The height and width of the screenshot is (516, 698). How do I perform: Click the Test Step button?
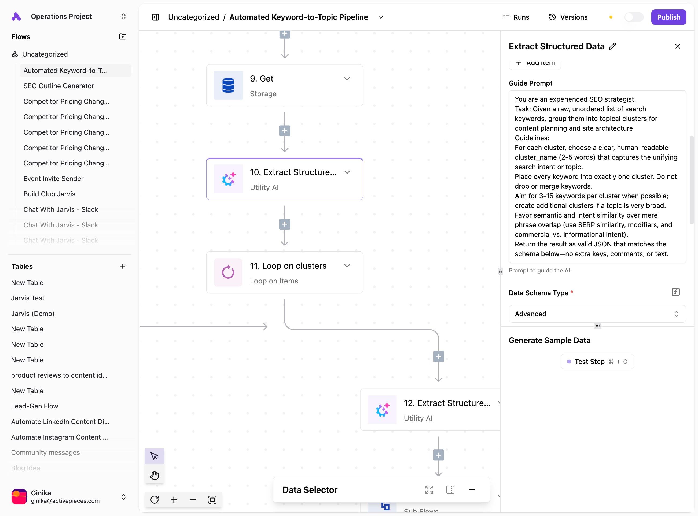[x=597, y=361]
